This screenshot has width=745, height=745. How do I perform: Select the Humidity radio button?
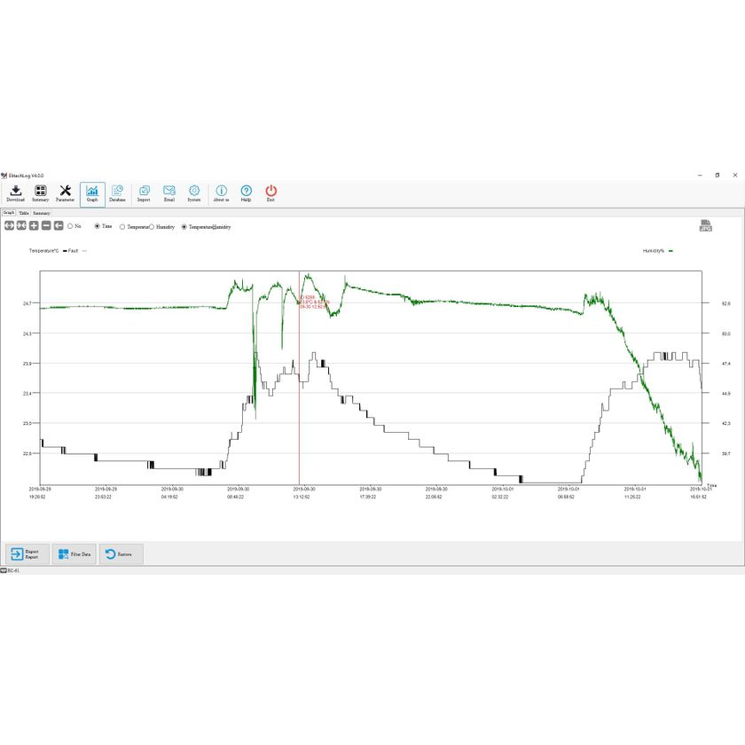tap(153, 227)
